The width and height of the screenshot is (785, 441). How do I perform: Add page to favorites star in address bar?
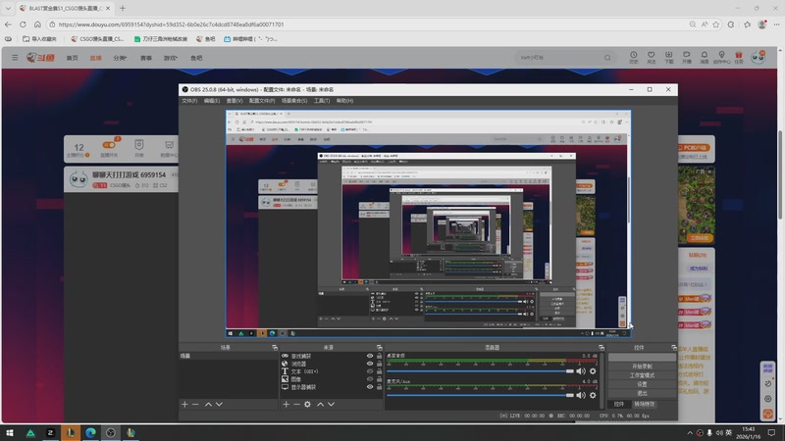(x=716, y=24)
